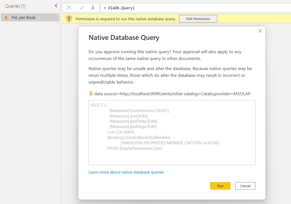The width and height of the screenshot is (291, 204).
Task: Click the Queries [1] pane header
Action: (15, 6)
